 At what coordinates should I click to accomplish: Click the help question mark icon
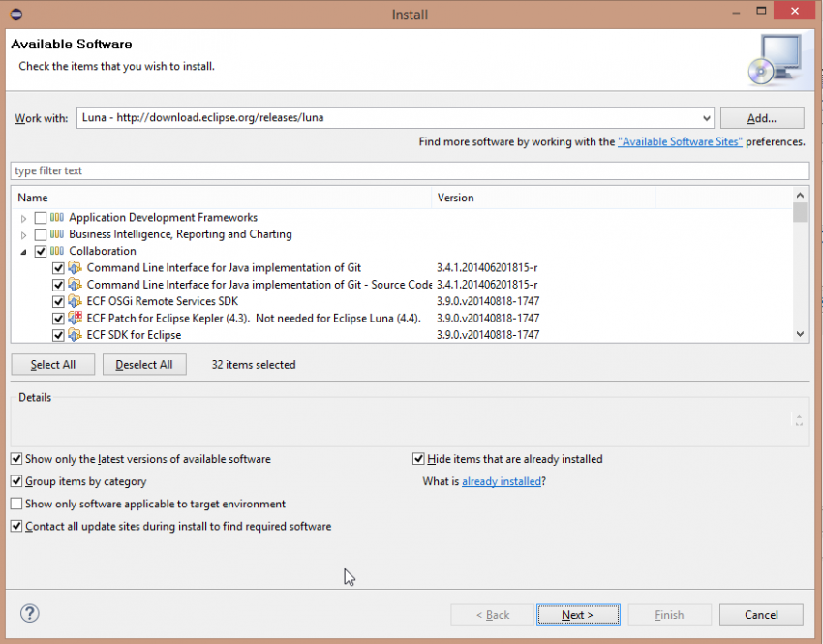coord(29,613)
